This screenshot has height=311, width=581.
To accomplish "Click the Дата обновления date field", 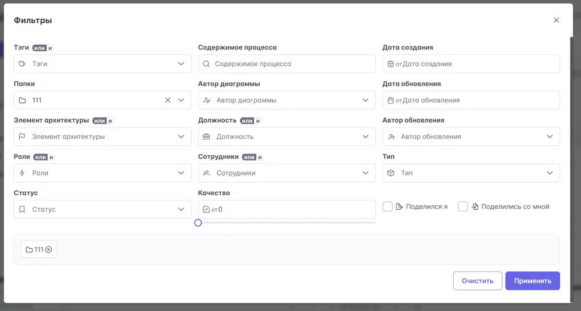I will tap(471, 100).
